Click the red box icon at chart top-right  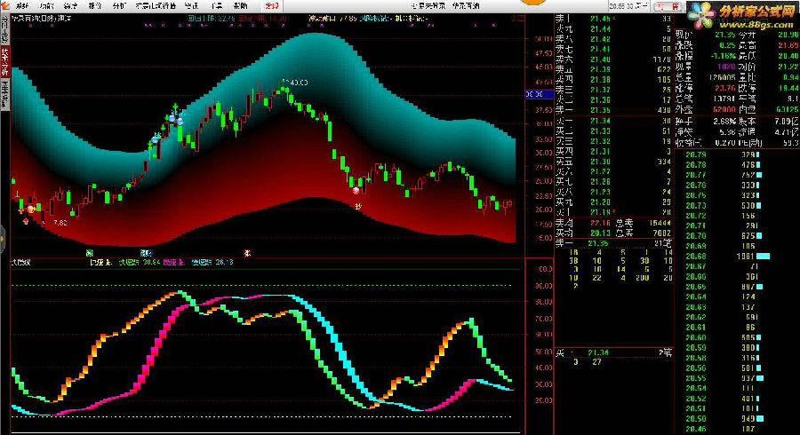click(517, 19)
